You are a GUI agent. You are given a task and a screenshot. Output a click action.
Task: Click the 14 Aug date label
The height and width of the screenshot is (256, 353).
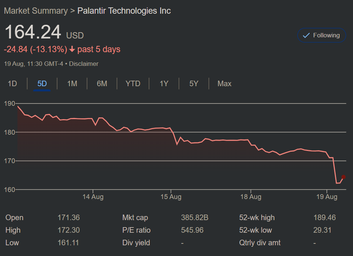tap(93, 197)
